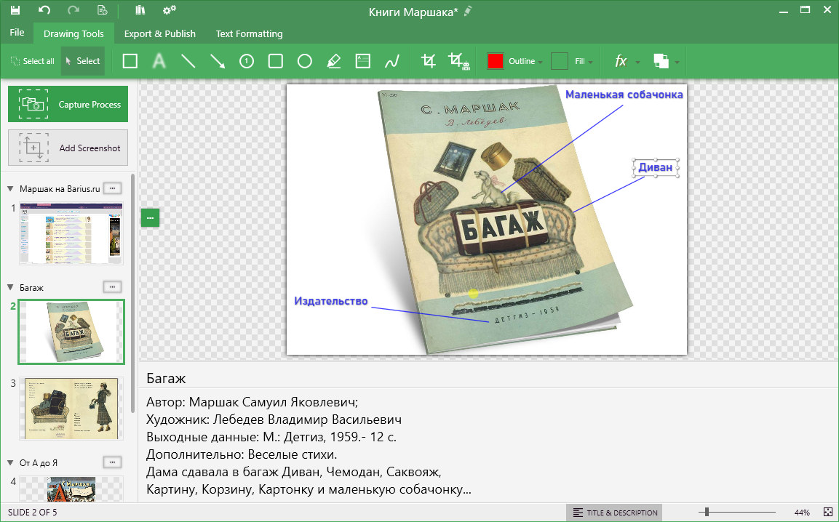Viewport: 839px width, 522px height.
Task: Open options for 'Маршак на Barius.ru' section
Action: 112,188
